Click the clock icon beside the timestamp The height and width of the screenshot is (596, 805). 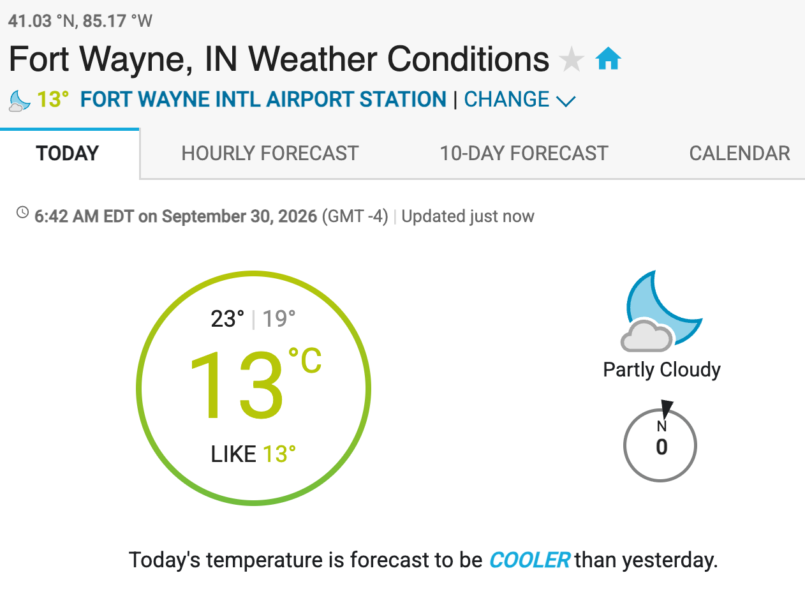[22, 212]
